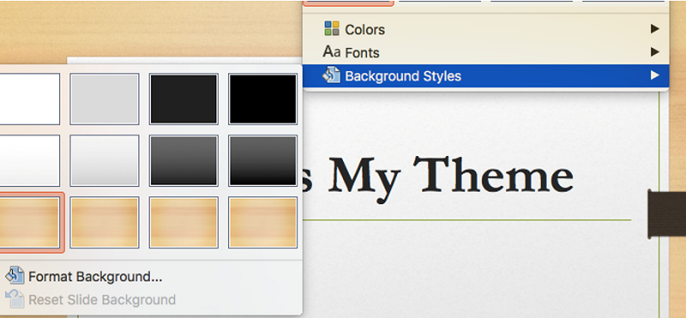Select the Background Styles menu item
Viewport: 686px width, 318px height.
(485, 75)
